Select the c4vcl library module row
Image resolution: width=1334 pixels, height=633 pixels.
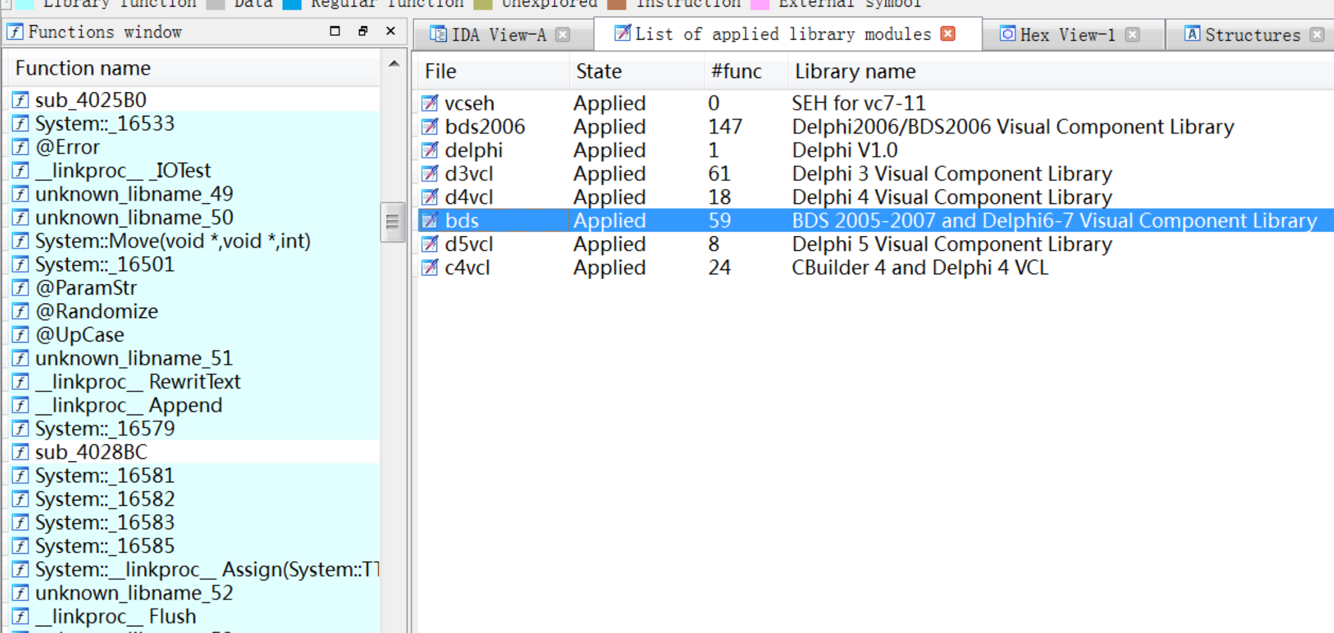coord(875,267)
